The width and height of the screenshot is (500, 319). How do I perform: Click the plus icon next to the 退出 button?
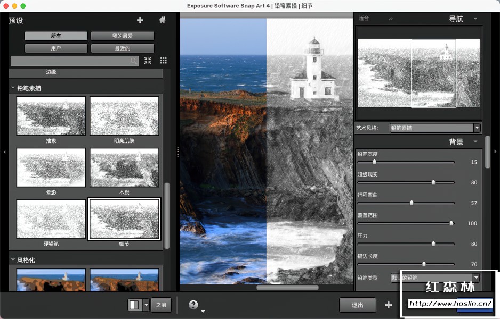tap(388, 305)
